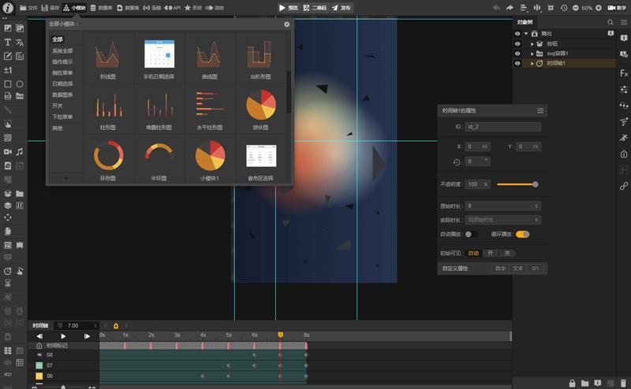Set initial visibility to 关
The image size is (631, 389).
(507, 254)
